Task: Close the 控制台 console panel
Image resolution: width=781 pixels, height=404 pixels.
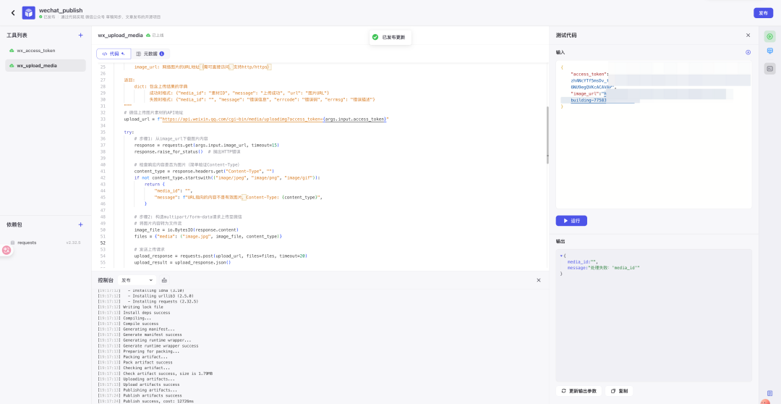Action: pyautogui.click(x=538, y=280)
